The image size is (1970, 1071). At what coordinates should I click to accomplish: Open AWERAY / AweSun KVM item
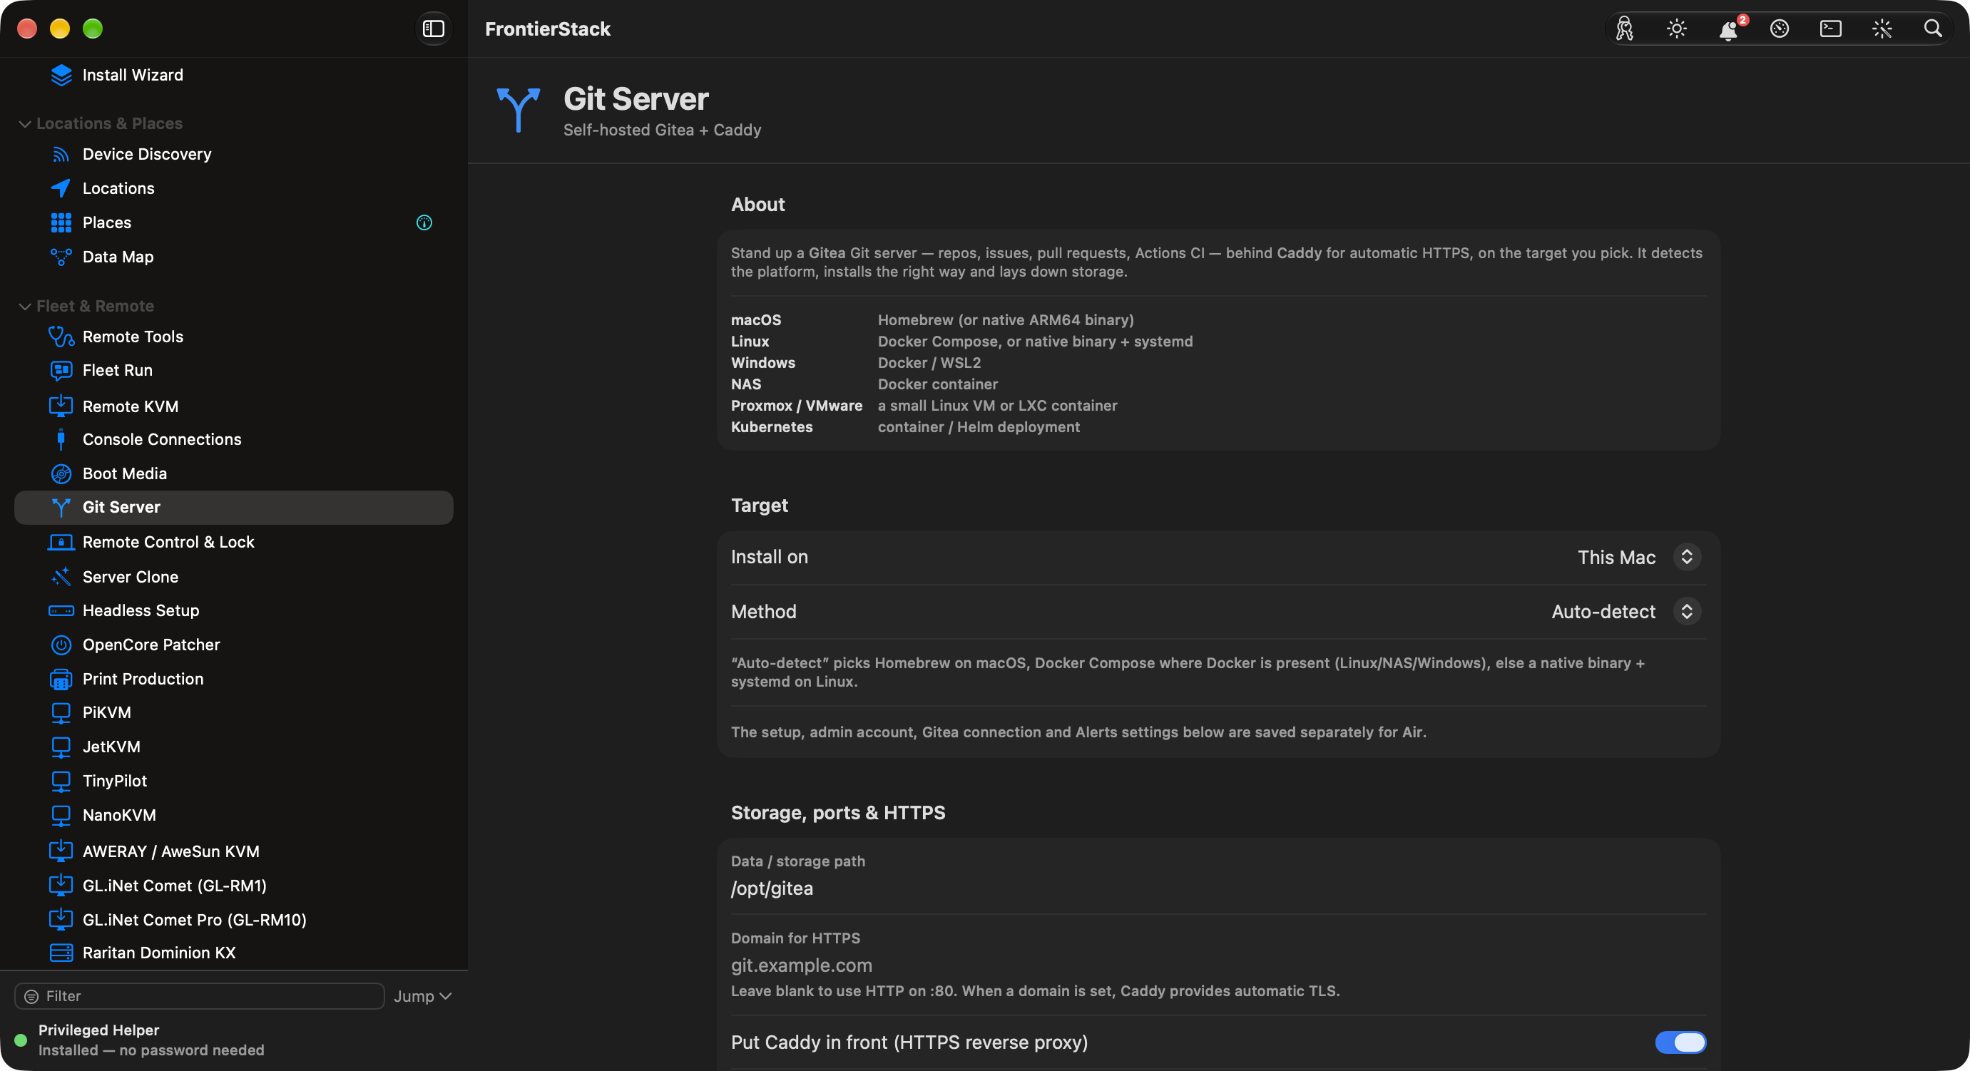(x=234, y=851)
